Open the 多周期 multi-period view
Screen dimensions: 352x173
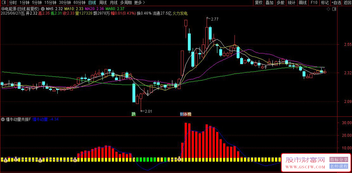click(126, 3)
